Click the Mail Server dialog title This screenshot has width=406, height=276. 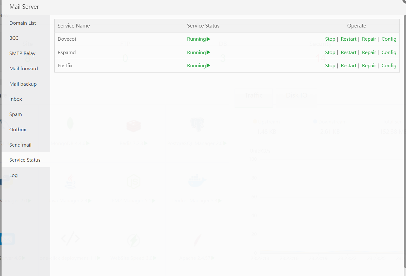point(24,7)
